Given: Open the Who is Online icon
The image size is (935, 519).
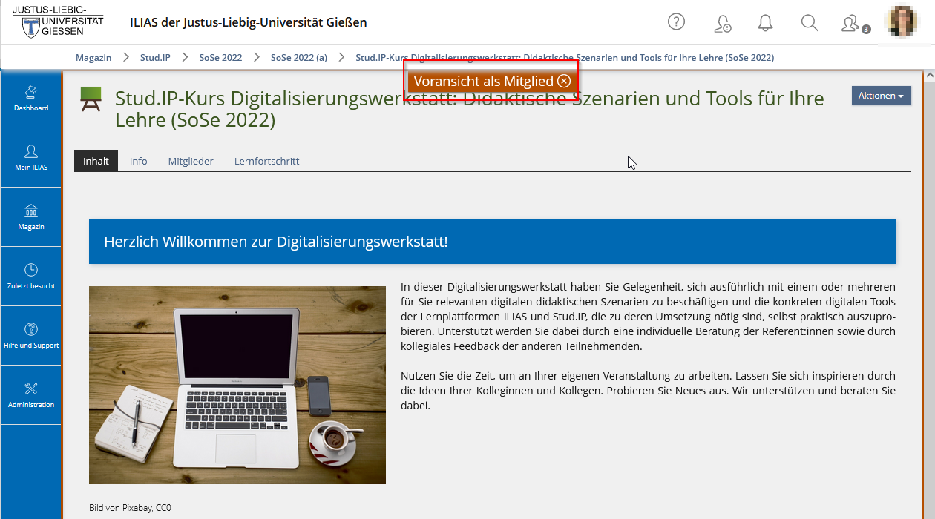Looking at the screenshot, I should (852, 24).
